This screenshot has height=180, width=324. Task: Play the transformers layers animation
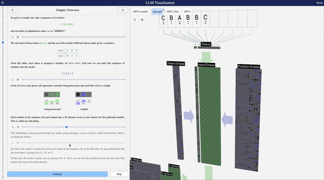pyautogui.click(x=18, y=143)
